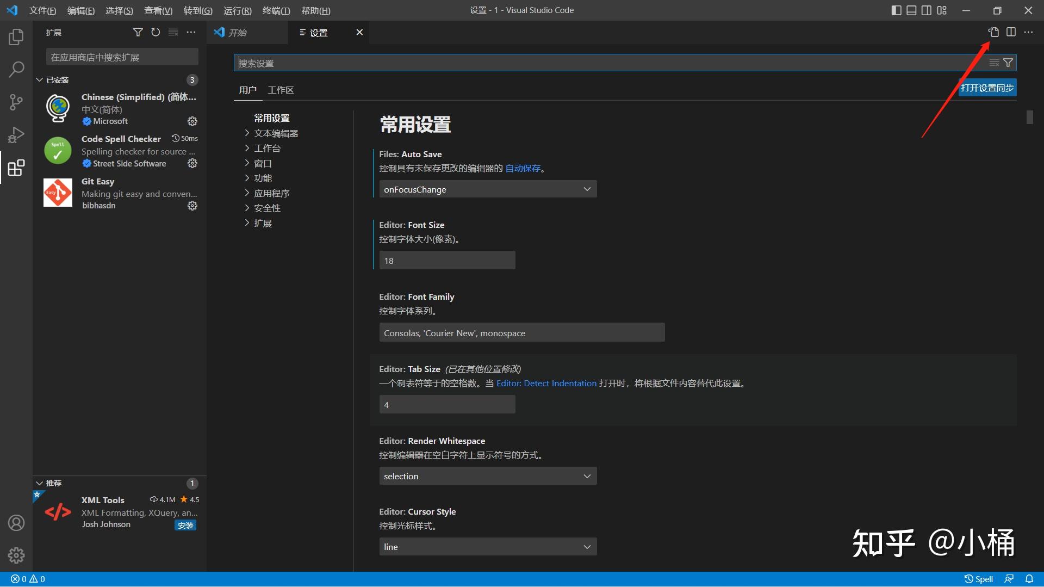
Task: Open the 查看 menu
Action: (158, 10)
